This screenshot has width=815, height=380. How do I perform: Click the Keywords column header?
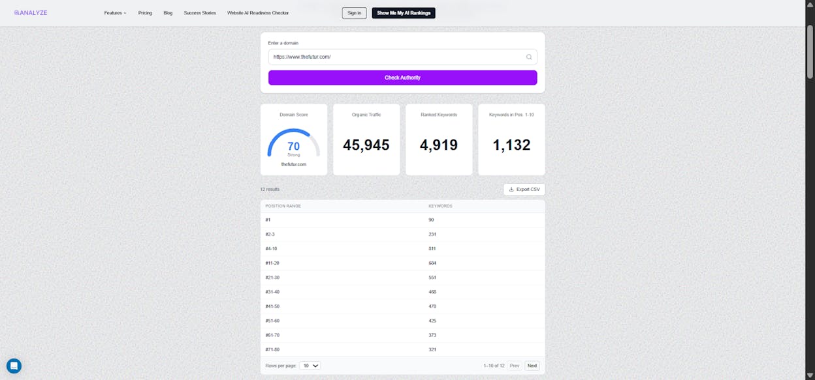tap(440, 206)
